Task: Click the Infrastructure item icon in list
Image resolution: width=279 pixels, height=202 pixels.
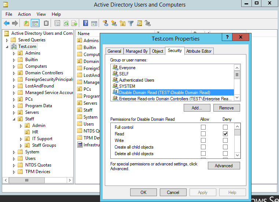Action: coord(80,145)
